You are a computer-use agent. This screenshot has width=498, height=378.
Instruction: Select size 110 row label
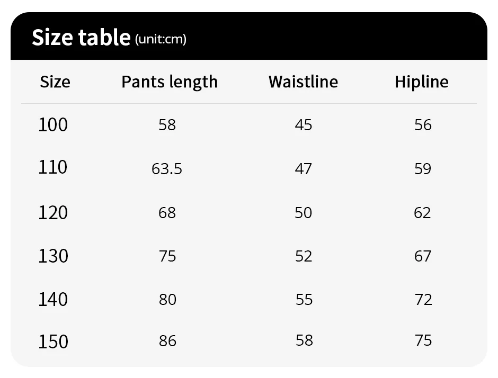click(53, 168)
